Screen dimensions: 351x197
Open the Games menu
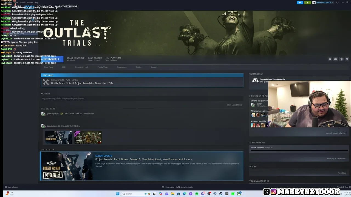30,2
